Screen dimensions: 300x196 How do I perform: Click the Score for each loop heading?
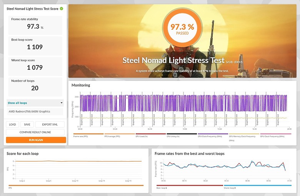[x=23, y=154]
